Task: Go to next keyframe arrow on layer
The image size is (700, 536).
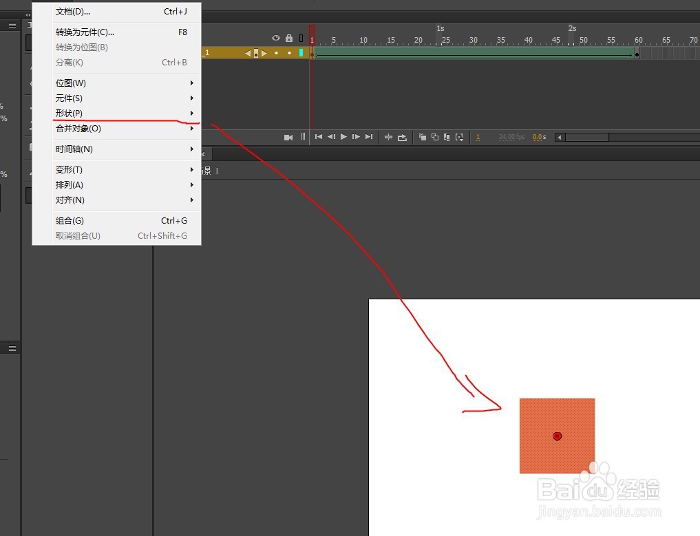Action: coord(264,53)
